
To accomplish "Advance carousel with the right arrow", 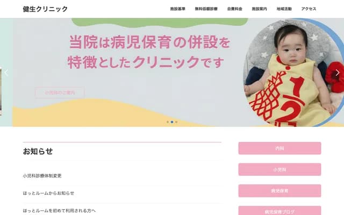I will [338, 73].
